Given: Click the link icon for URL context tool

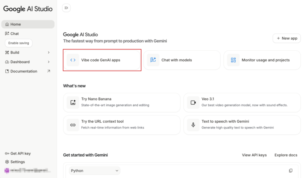Looking at the screenshot, I should coord(73,125).
